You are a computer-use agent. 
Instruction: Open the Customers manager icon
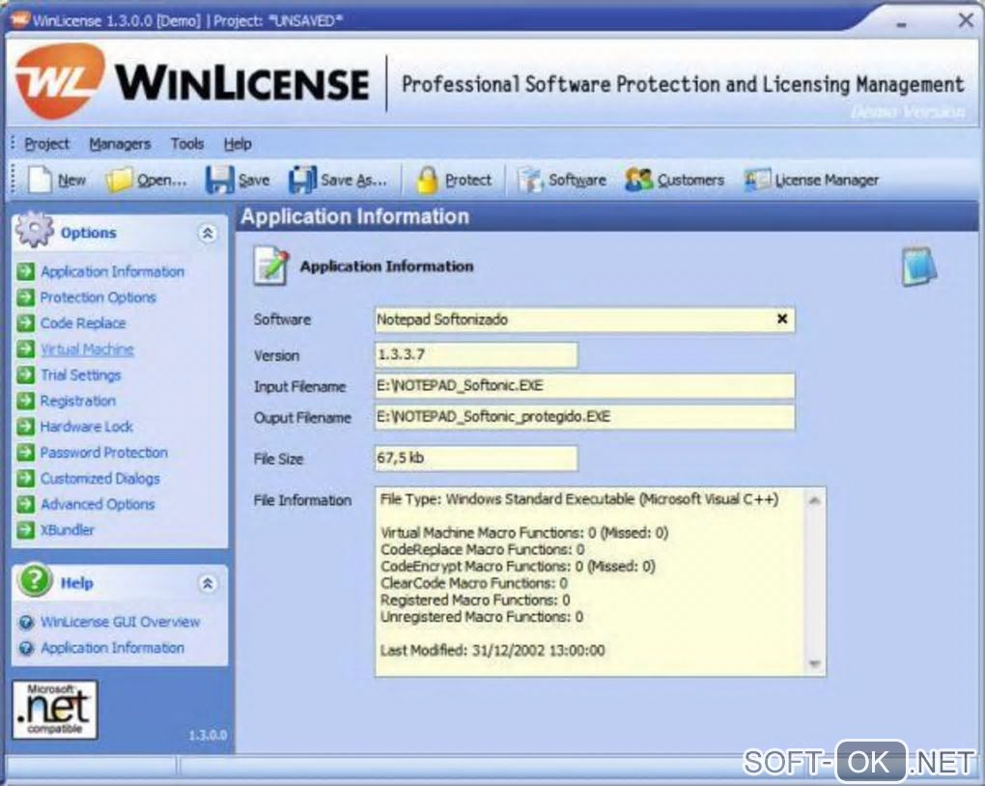point(639,180)
